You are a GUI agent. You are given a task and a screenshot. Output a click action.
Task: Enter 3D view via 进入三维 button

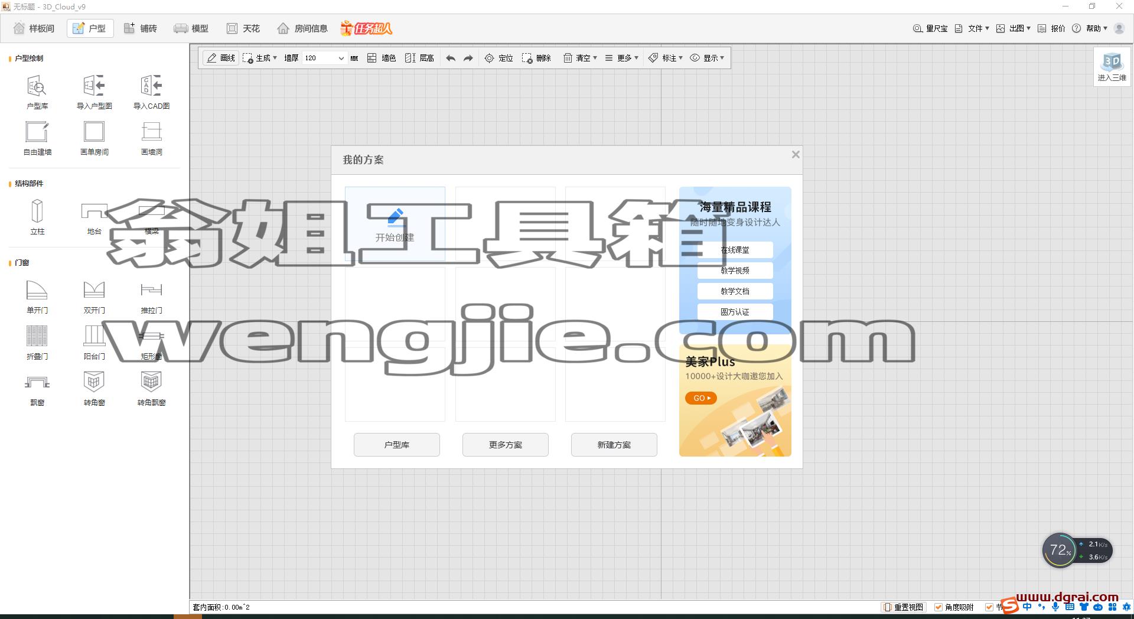pos(1112,66)
